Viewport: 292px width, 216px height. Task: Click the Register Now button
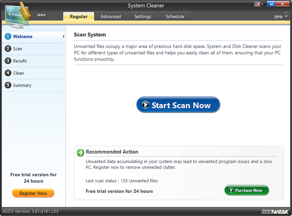point(33,193)
